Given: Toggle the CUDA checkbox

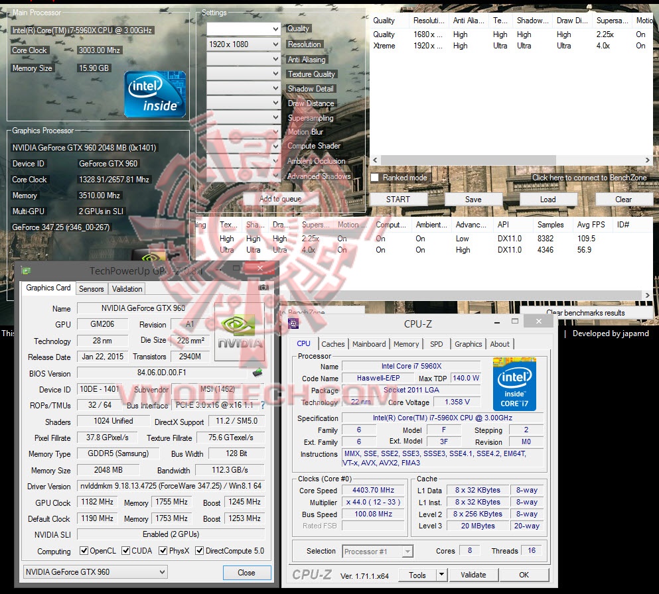Looking at the screenshot, I should pyautogui.click(x=125, y=551).
